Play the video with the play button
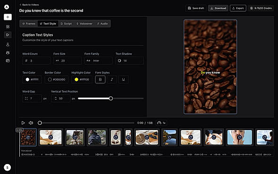This screenshot has width=278, height=174. [23, 123]
